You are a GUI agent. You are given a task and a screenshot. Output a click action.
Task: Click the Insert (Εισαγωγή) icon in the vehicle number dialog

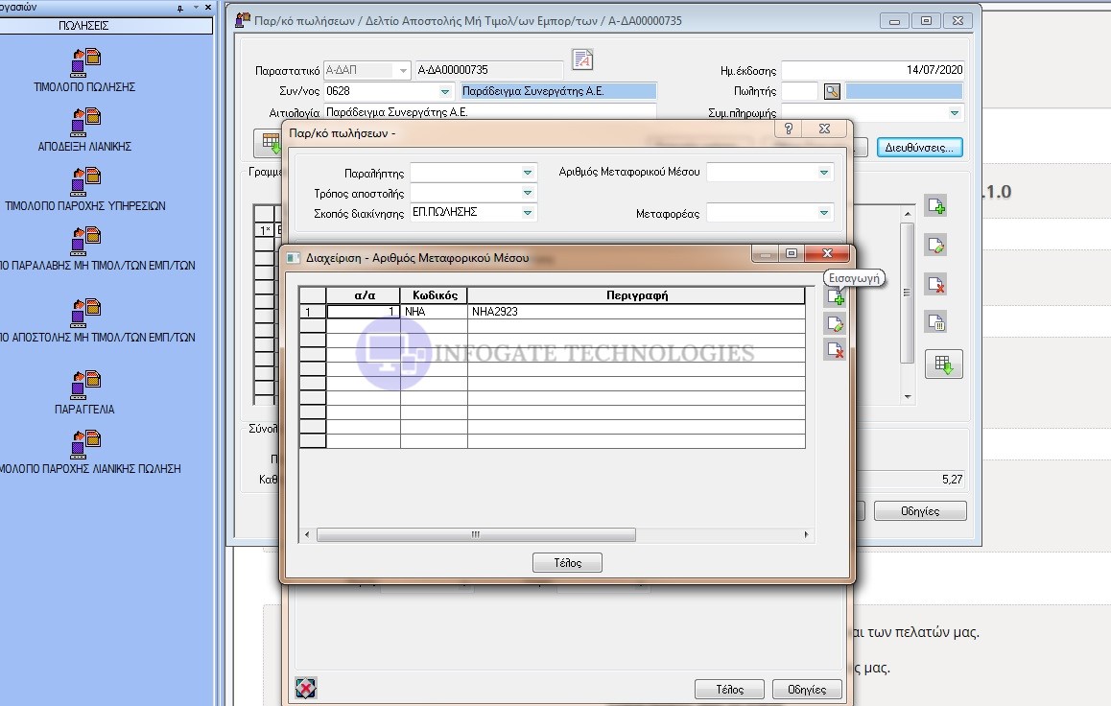coord(835,299)
